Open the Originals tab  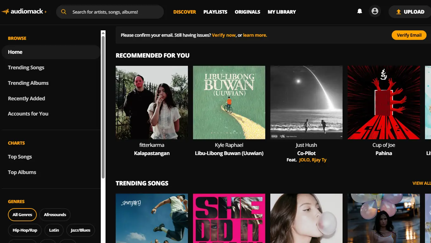pyautogui.click(x=248, y=12)
